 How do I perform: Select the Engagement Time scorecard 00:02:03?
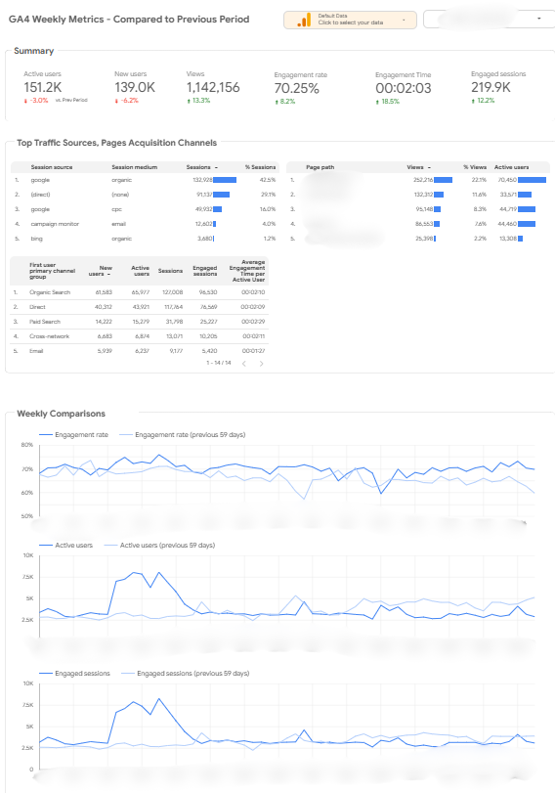(x=404, y=89)
